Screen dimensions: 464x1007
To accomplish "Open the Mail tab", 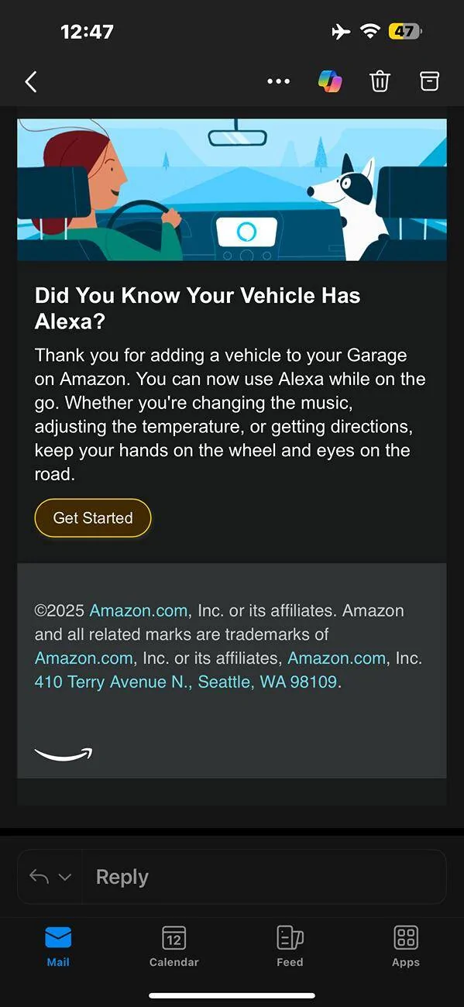I will pos(57,945).
